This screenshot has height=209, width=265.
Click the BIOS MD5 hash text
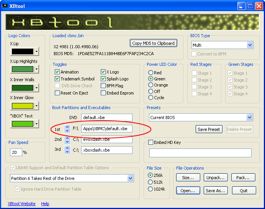click(116, 54)
